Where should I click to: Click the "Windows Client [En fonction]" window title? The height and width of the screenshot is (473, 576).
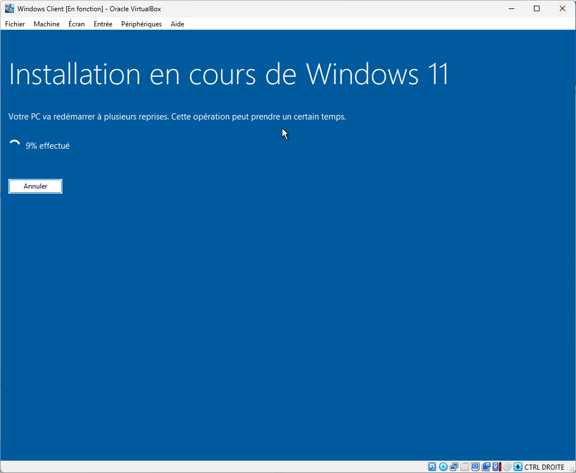tap(60, 9)
